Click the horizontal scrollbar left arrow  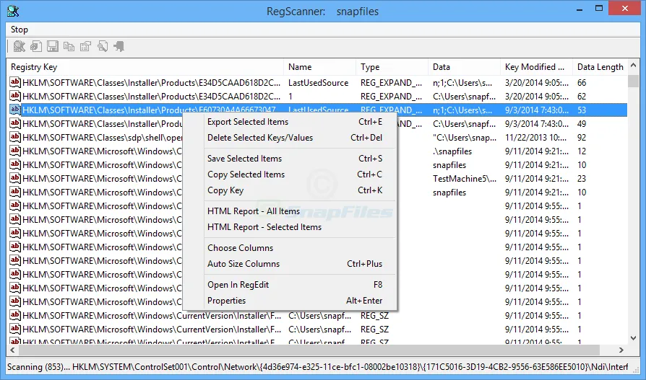12,350
